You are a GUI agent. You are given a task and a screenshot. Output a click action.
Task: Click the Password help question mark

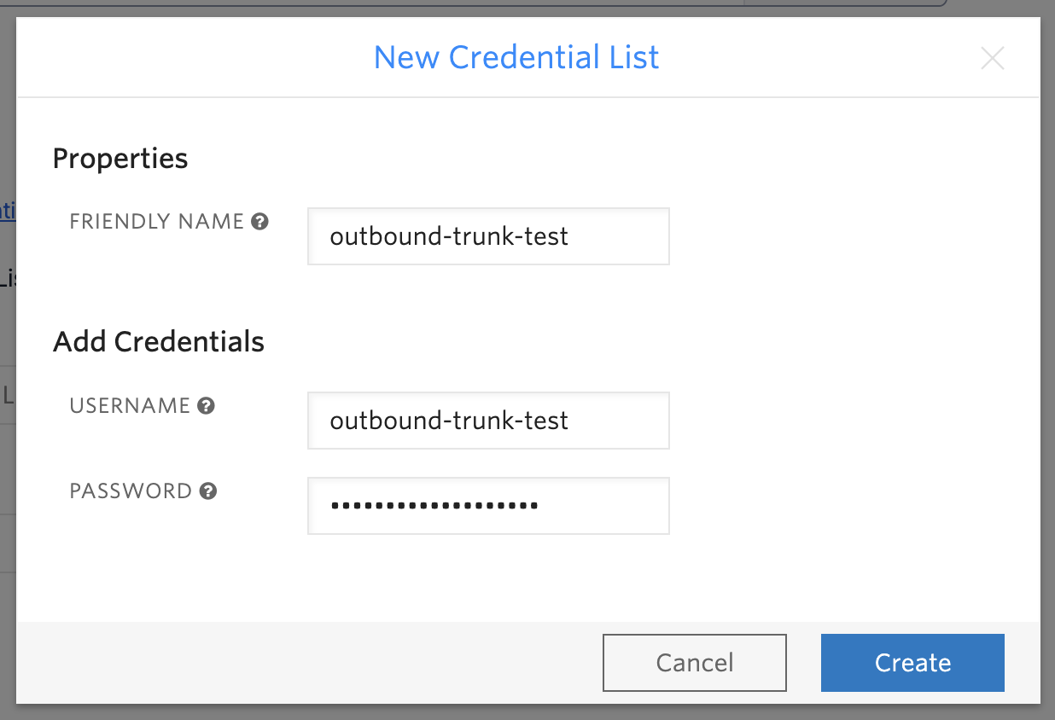(207, 491)
